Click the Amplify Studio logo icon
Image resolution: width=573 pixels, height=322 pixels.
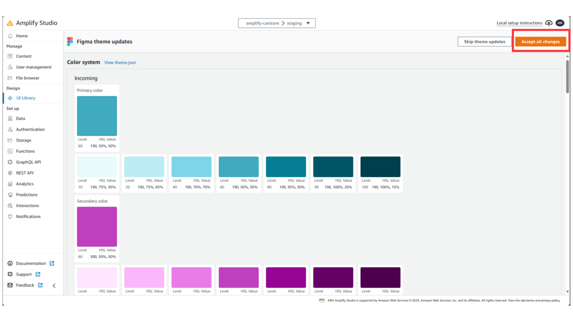[x=10, y=23]
